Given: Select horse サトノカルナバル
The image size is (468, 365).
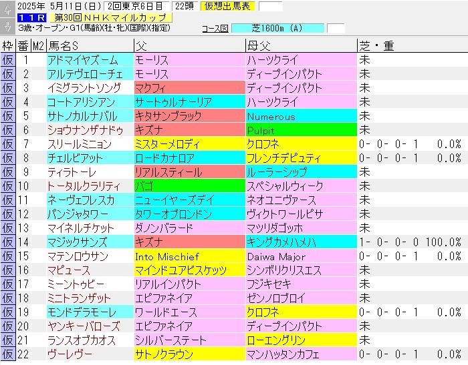Looking at the screenshot, I should [90, 116].
